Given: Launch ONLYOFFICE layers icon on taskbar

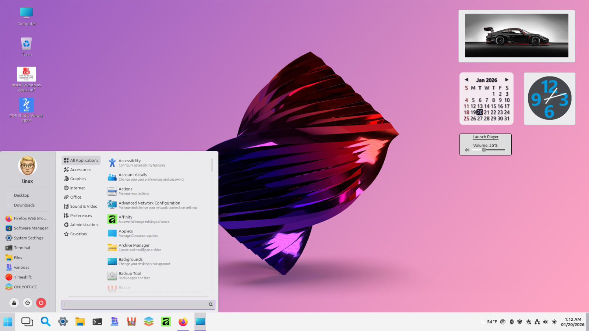Looking at the screenshot, I should coord(149,322).
